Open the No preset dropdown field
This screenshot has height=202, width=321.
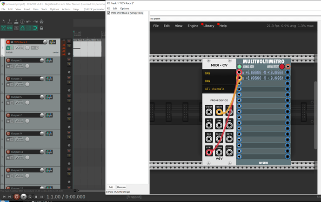235,19
